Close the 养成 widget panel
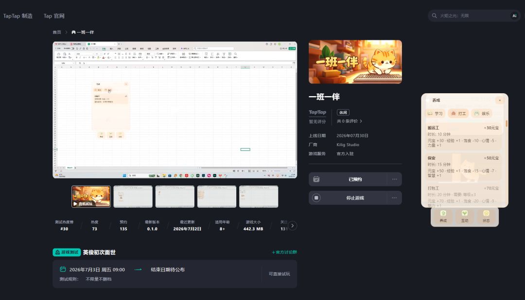This screenshot has height=300, width=525. click(x=500, y=100)
